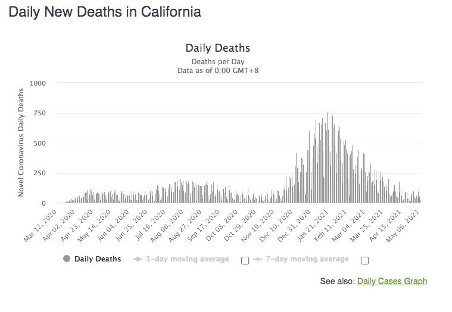Click the Deaths per Day subtitle
The height and width of the screenshot is (312, 452).
217,62
